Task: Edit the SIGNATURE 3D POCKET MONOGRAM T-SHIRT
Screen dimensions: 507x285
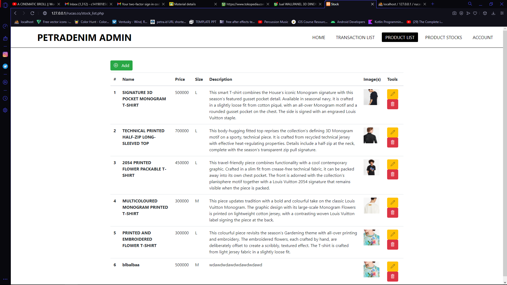Action: point(392,94)
